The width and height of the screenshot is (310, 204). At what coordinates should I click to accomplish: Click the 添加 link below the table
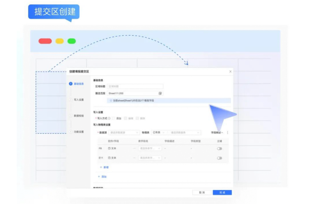(x=102, y=177)
